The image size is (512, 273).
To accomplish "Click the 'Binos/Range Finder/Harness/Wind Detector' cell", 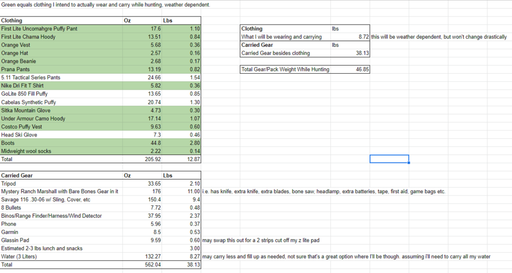I will point(61,216).
